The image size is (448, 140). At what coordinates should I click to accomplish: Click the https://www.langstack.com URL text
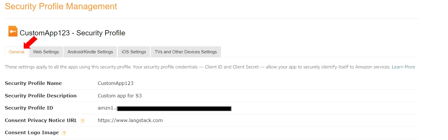click(130, 120)
